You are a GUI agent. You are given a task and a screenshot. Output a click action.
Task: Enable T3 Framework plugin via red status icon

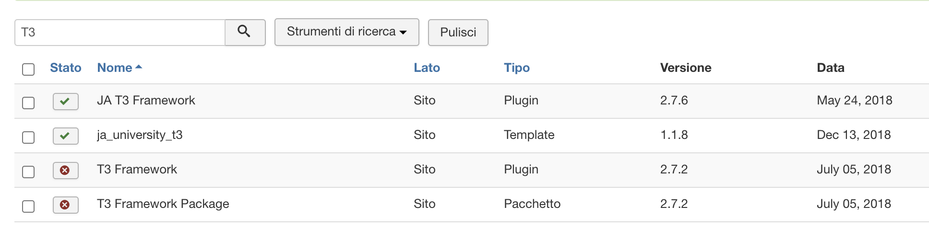click(x=65, y=170)
